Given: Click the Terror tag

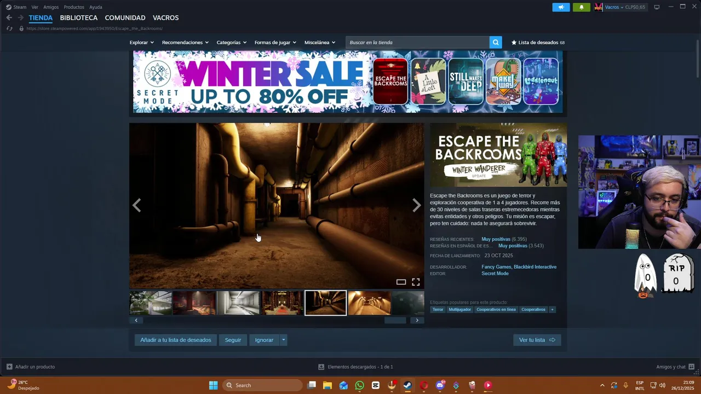Looking at the screenshot, I should tap(438, 309).
